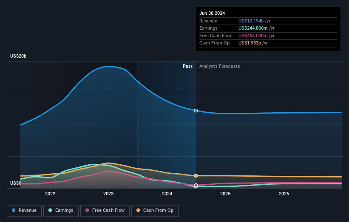Click the Earnings label in the tooltip
Image resolution: width=349 pixels, height=222 pixels.
[208, 28]
